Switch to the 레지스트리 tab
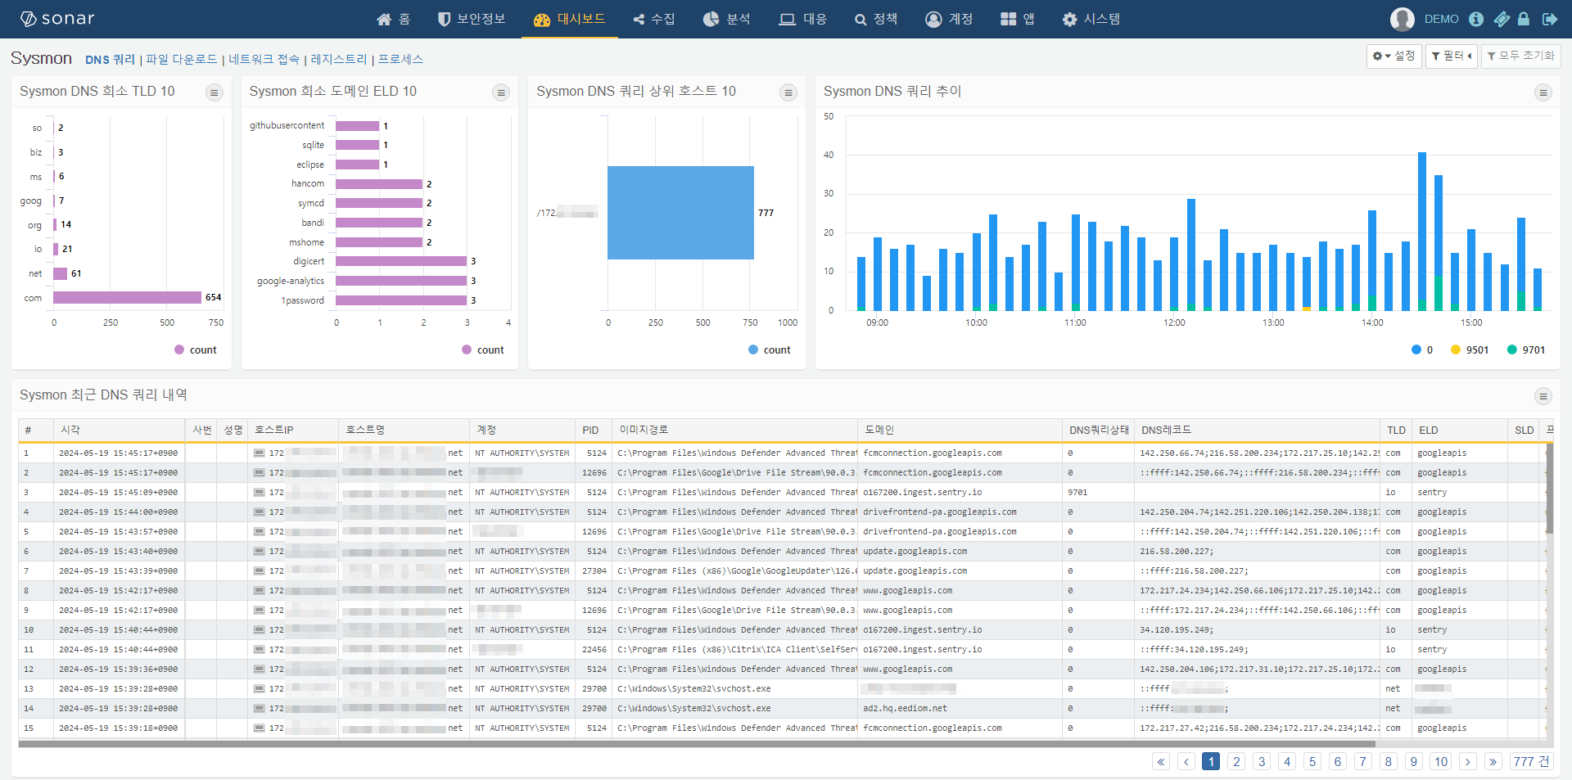 click(x=339, y=60)
